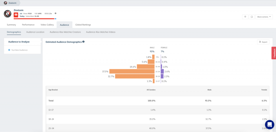Image resolution: width=276 pixels, height=132 pixels.
Task: Open the Global Rankings tab
Action: point(83,25)
